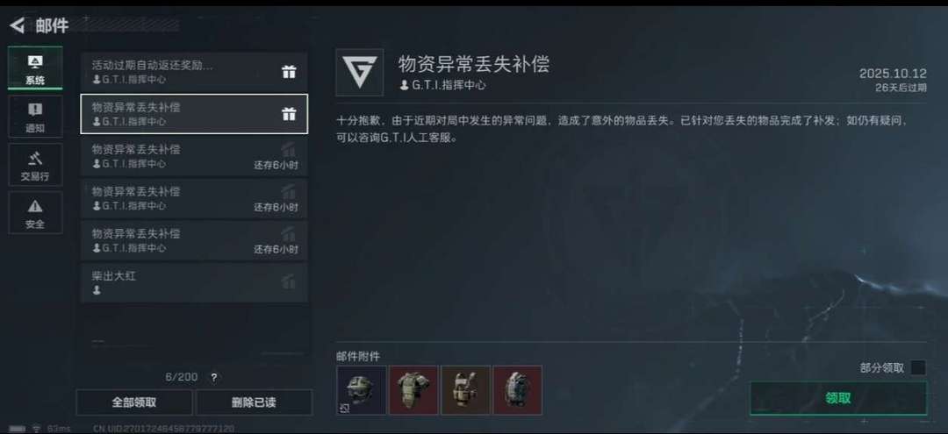The image size is (948, 434).
Task: Select the first red armor vest attachment
Action: [x=413, y=390]
